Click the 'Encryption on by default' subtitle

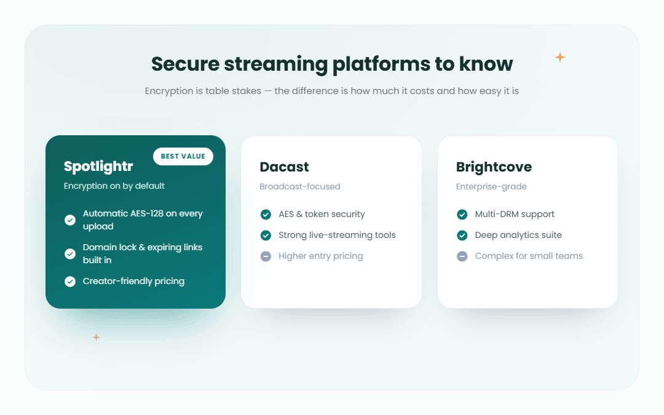(114, 186)
